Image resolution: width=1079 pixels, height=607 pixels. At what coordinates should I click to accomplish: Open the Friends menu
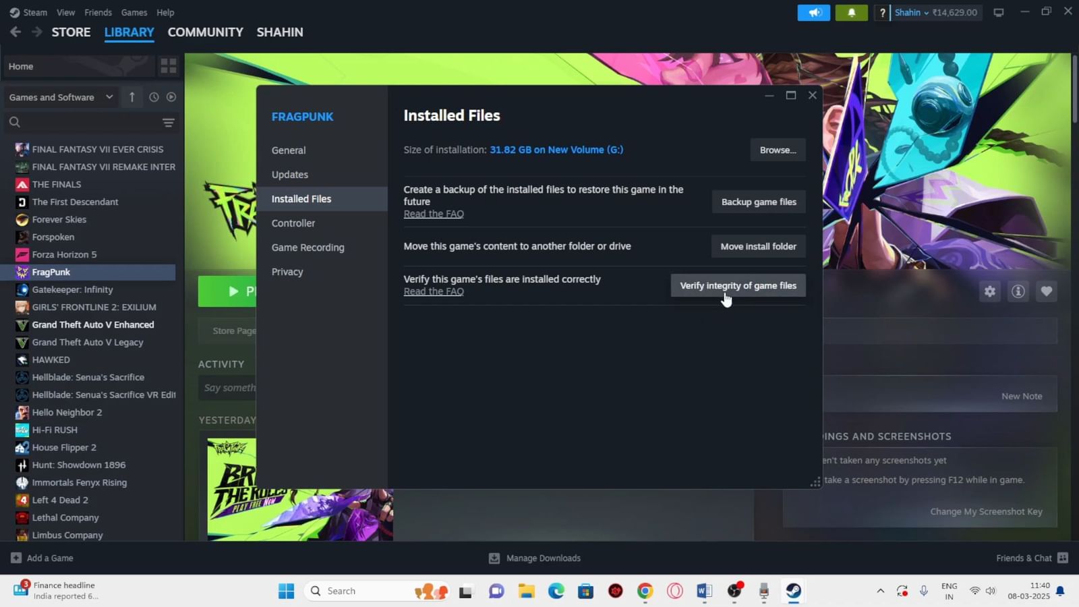pyautogui.click(x=98, y=12)
